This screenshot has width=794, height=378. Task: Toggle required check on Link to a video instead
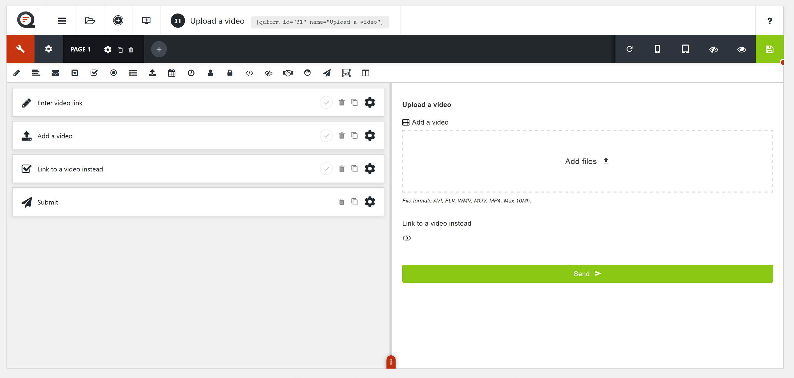click(326, 169)
